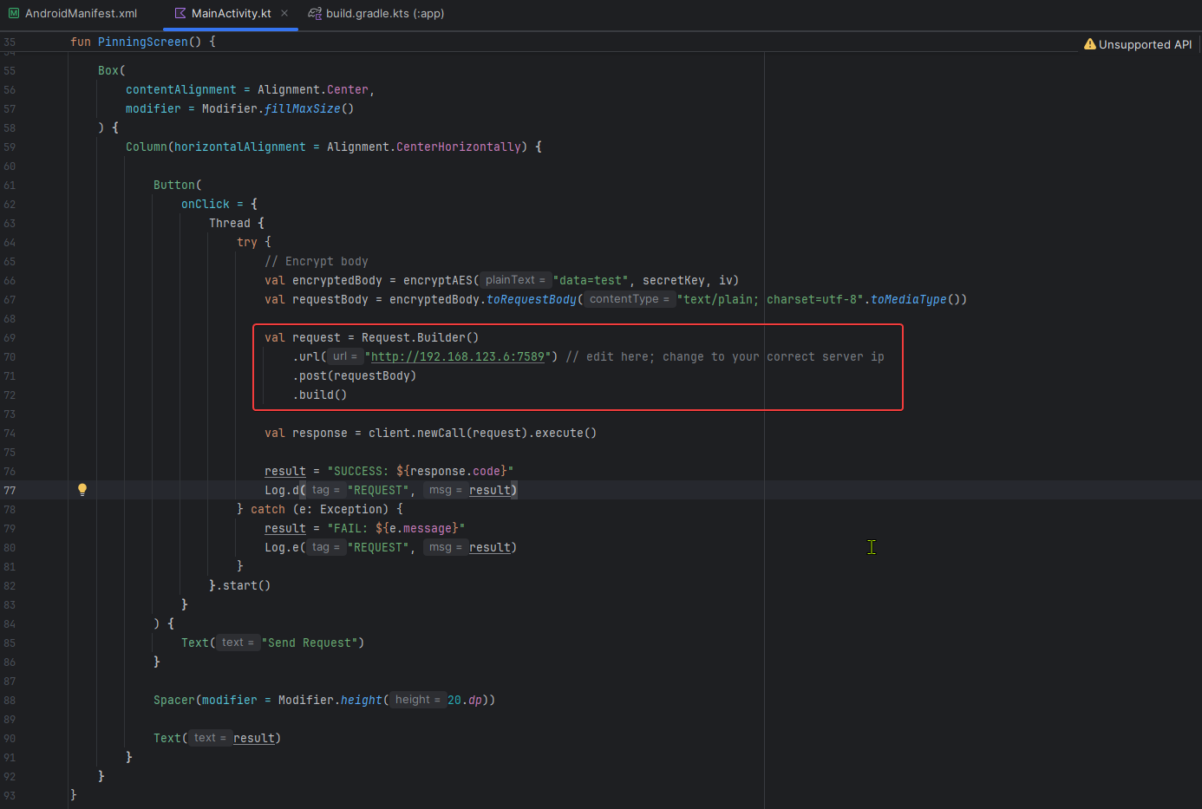The image size is (1202, 809).
Task: Click Column(horizontalAlignment line
Action: point(334,147)
